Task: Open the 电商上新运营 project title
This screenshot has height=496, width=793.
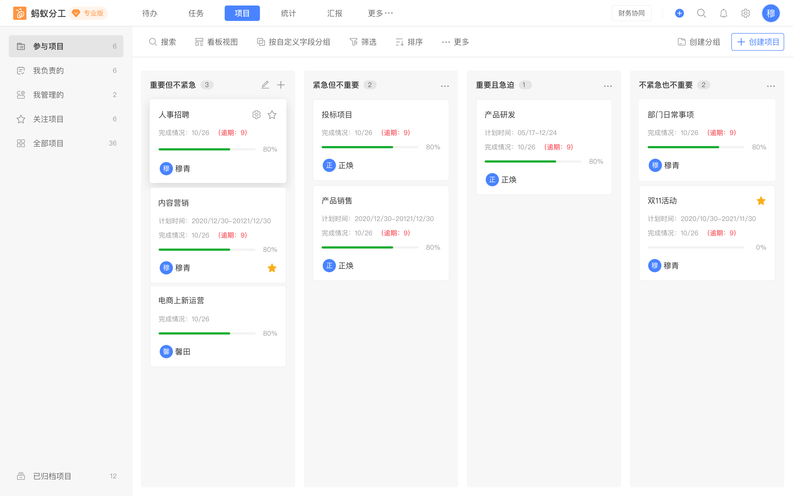Action: pyautogui.click(x=181, y=300)
